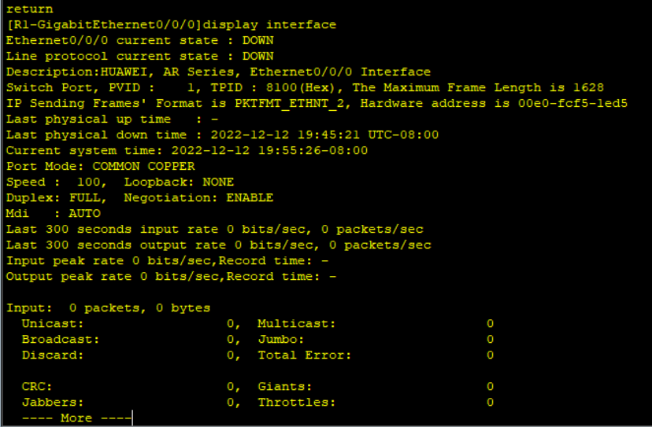Click the hardware address 00e0-fcf5-1ed5

[572, 104]
